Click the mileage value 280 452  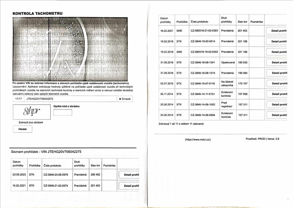95,175
